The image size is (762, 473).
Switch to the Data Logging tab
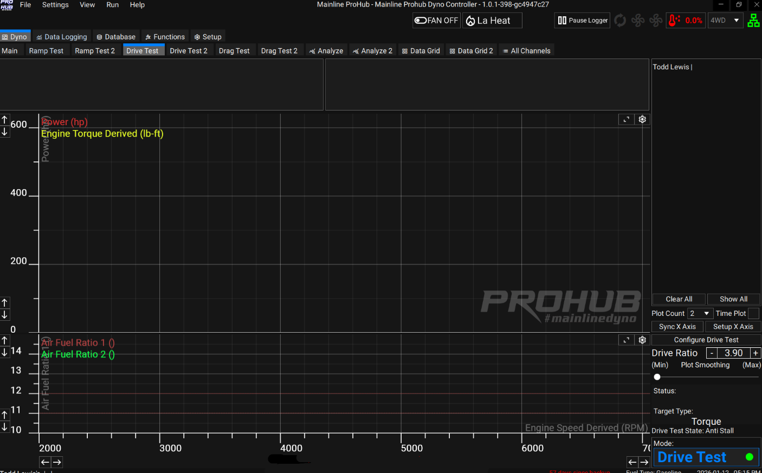pos(62,37)
